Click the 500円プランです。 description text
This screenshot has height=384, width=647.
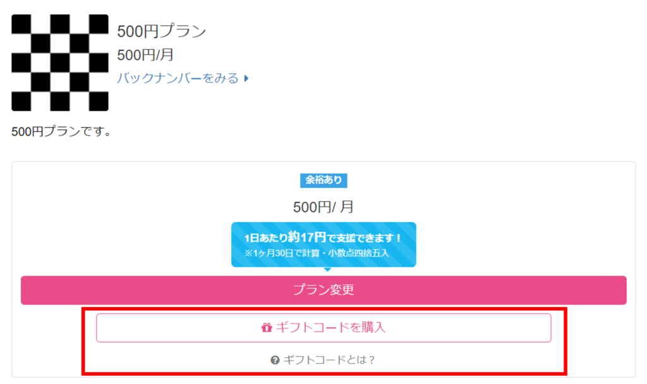tap(61, 132)
